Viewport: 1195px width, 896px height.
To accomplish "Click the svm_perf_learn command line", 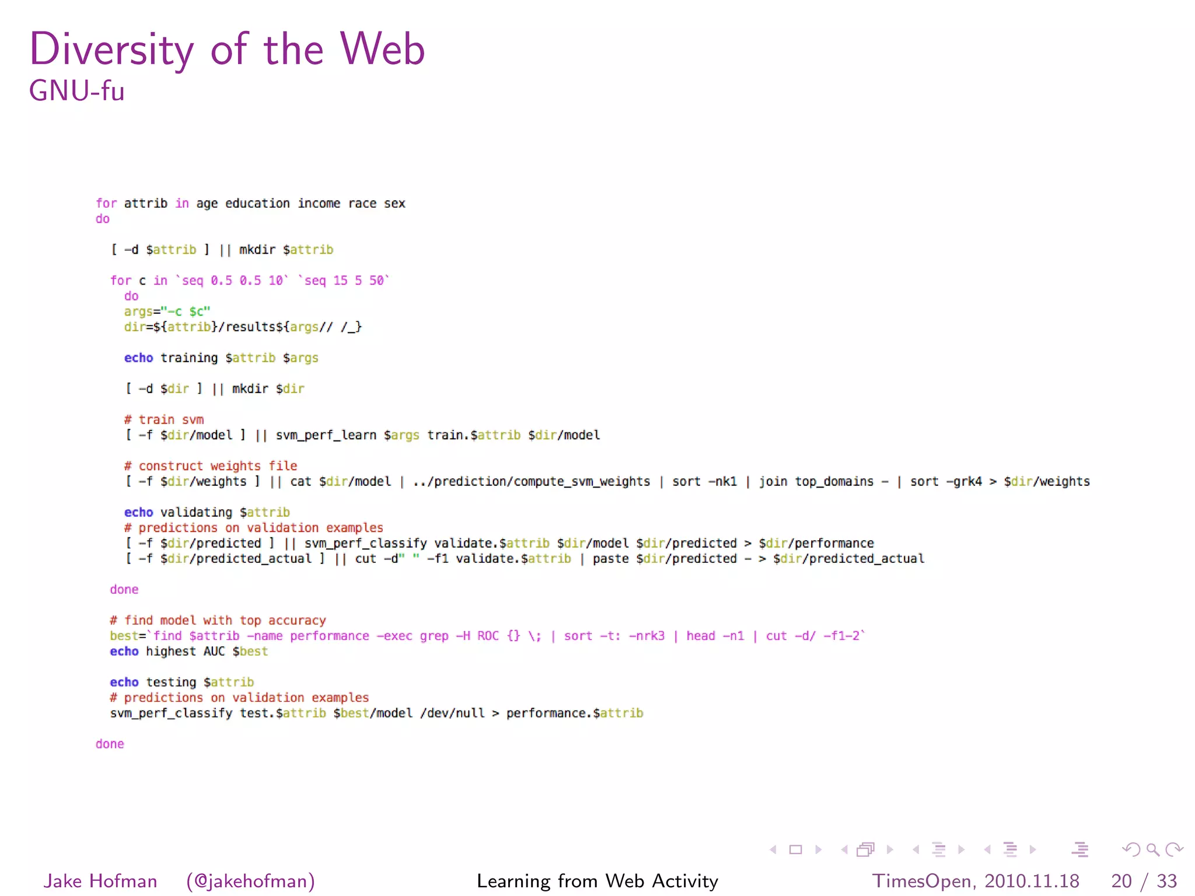I will [x=362, y=435].
